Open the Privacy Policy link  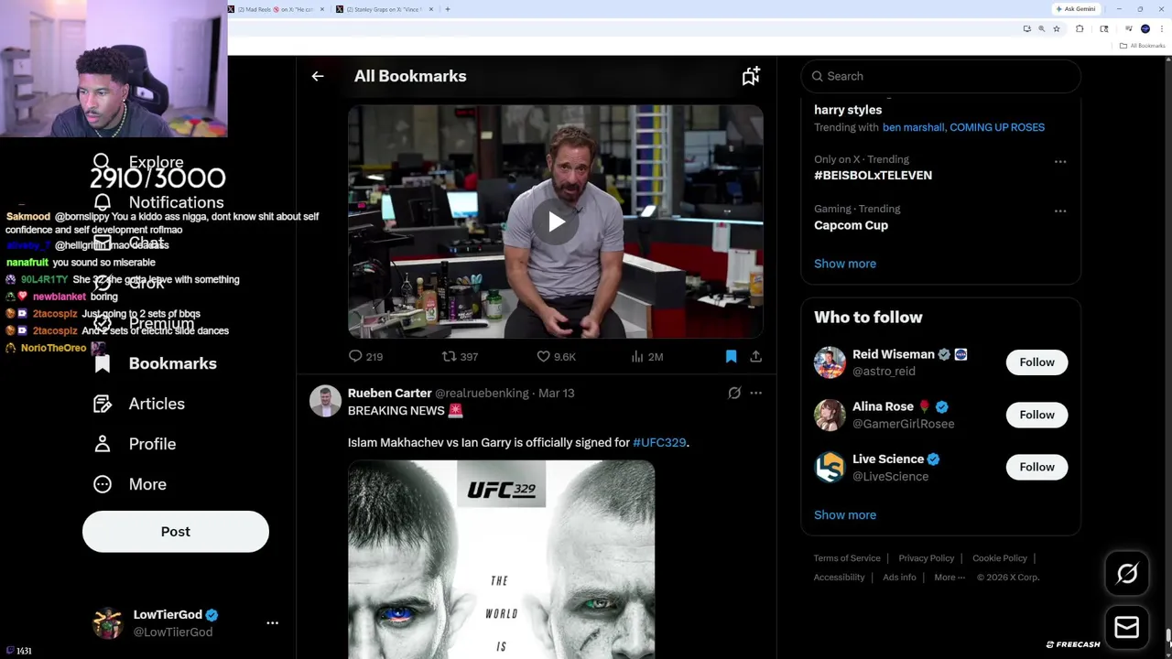coord(926,558)
